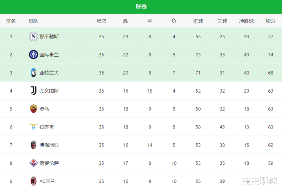Click the 排名 column header
The height and width of the screenshot is (191, 282).
click(x=11, y=21)
